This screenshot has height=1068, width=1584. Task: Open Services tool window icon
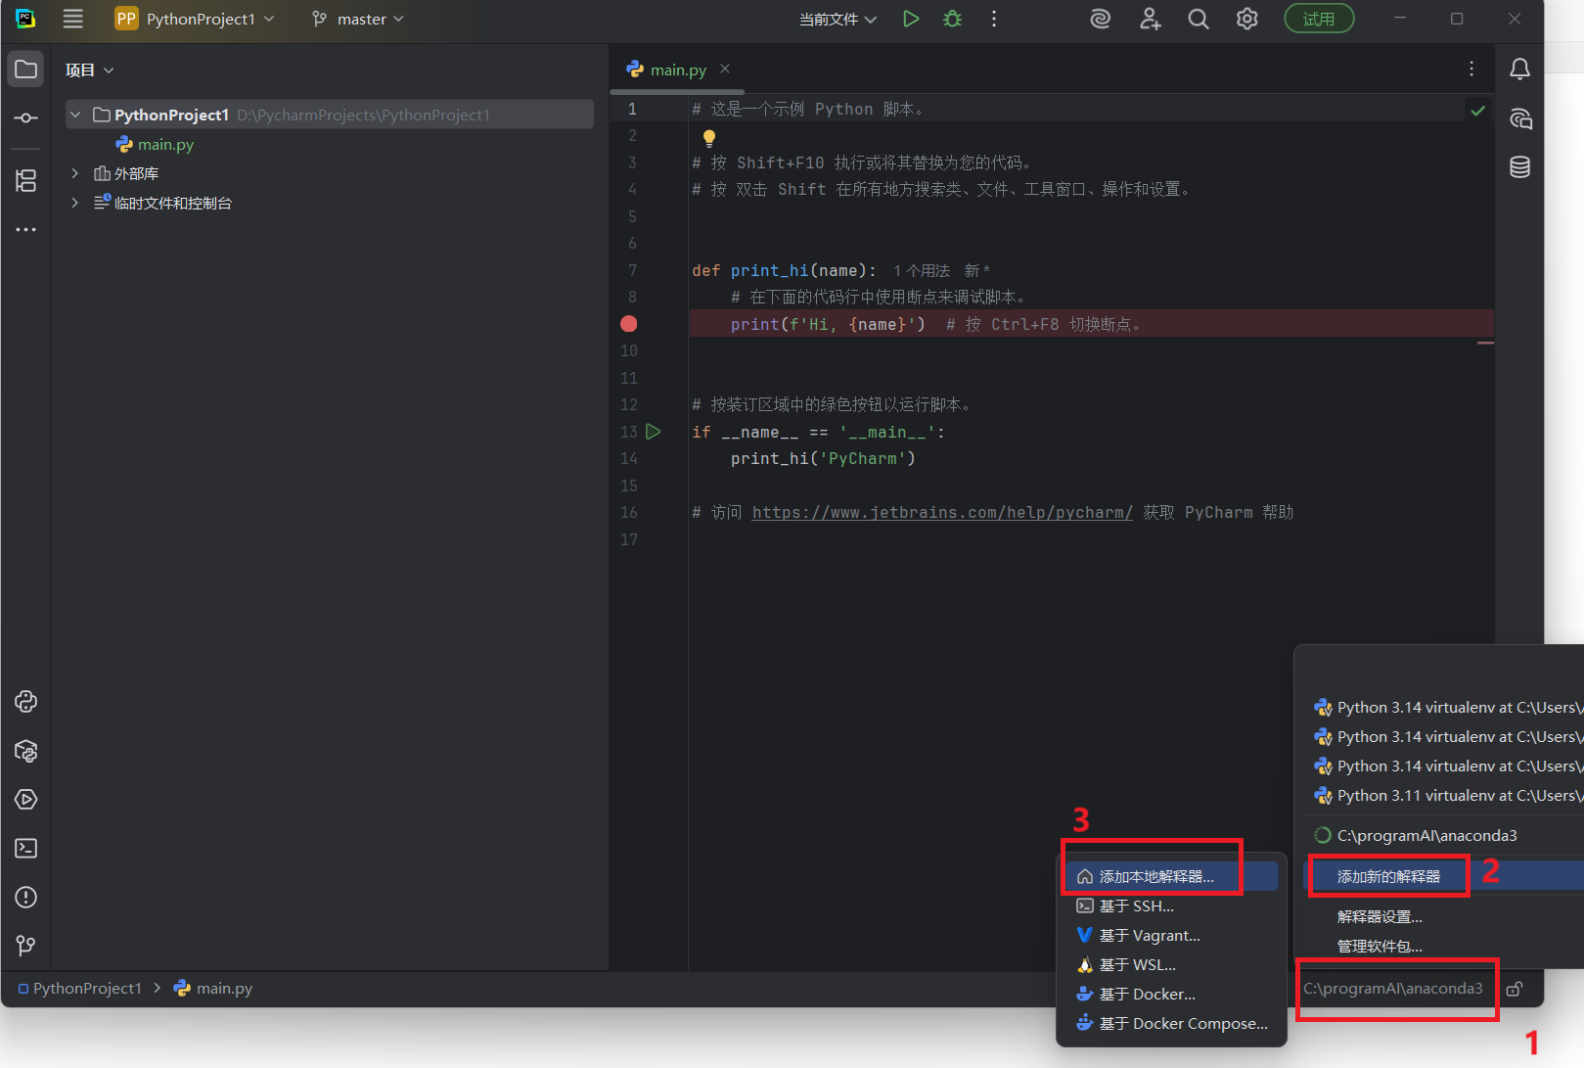[26, 800]
